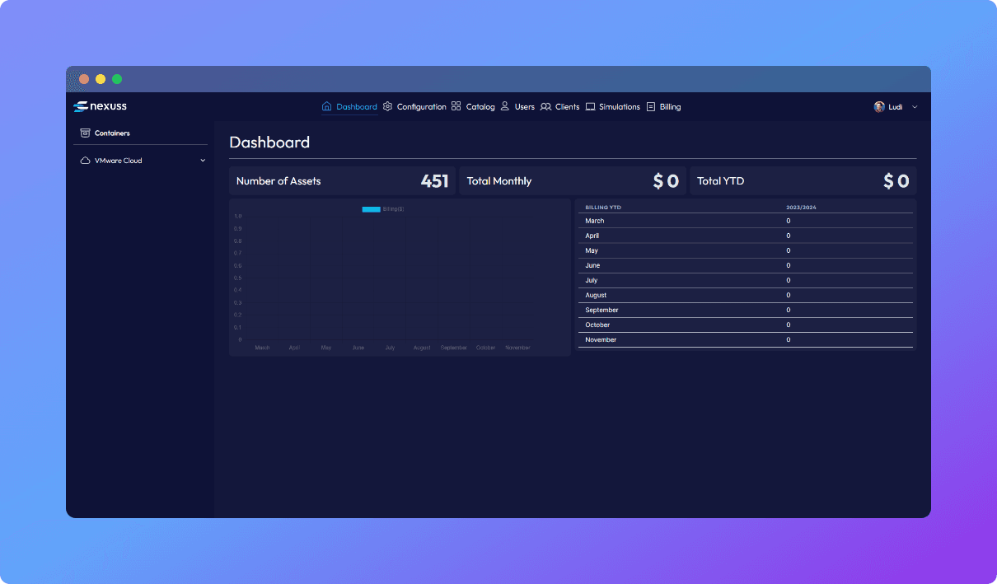
Task: Click the Total YTD card
Action: [x=803, y=180]
